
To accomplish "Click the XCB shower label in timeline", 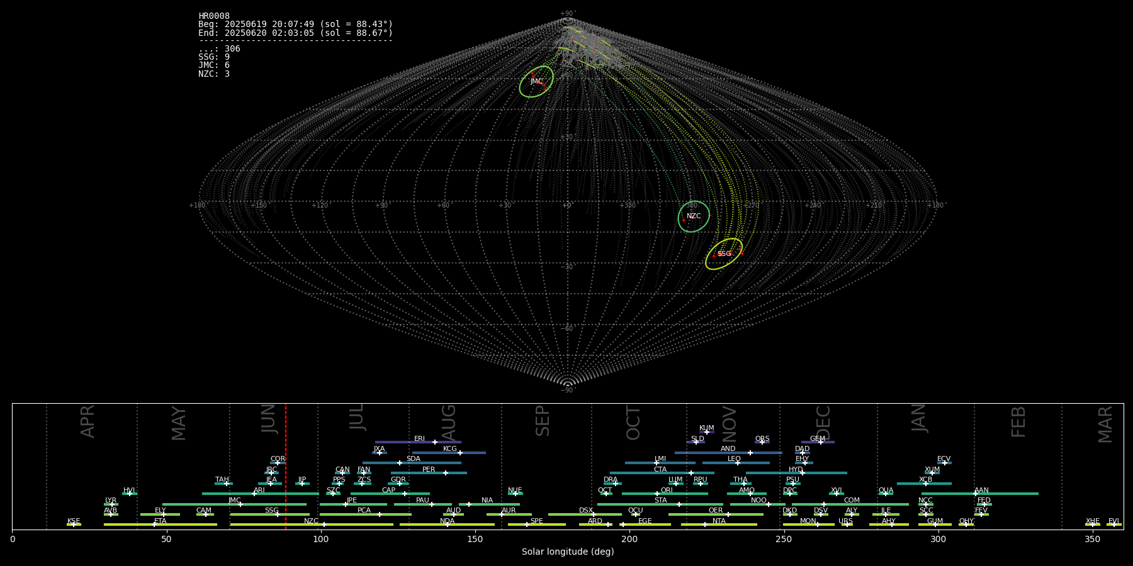I will (925, 480).
